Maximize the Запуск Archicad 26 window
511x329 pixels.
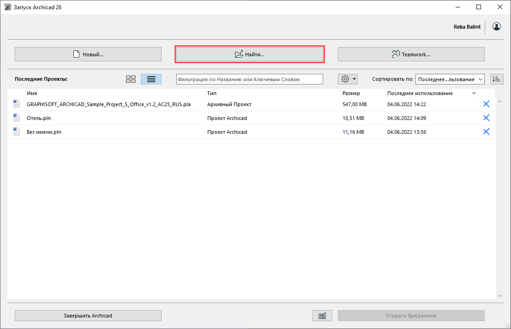478,7
